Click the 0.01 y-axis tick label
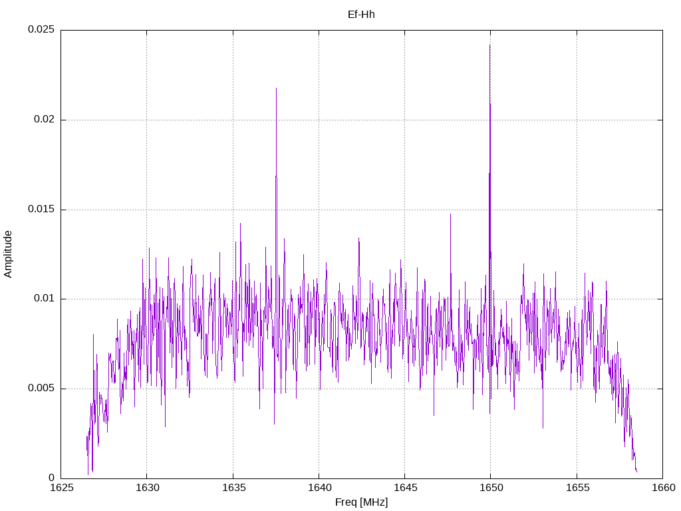681x511 pixels. click(45, 299)
